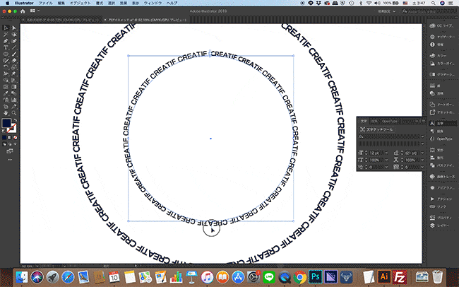Select the Shape Builder tool
This screenshot has width=459, height=287.
(6, 81)
